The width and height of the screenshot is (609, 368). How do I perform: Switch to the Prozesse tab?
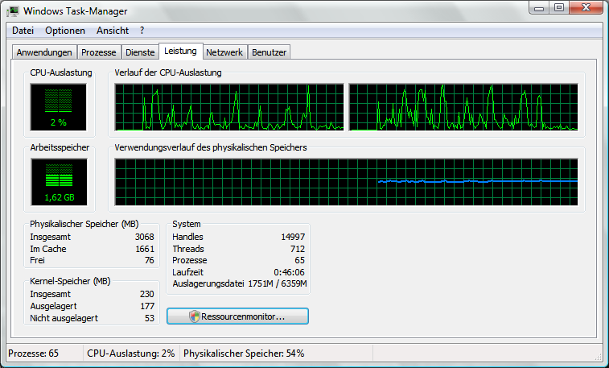coord(99,52)
